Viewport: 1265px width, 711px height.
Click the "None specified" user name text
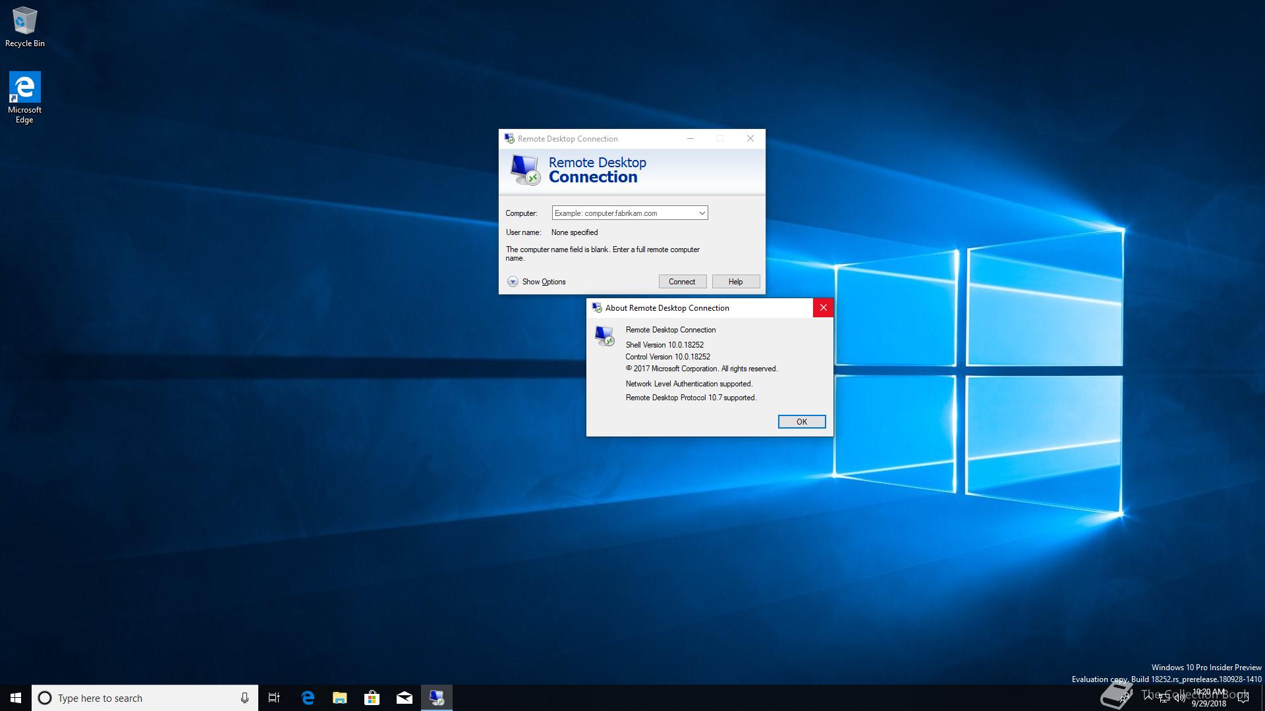coord(574,232)
